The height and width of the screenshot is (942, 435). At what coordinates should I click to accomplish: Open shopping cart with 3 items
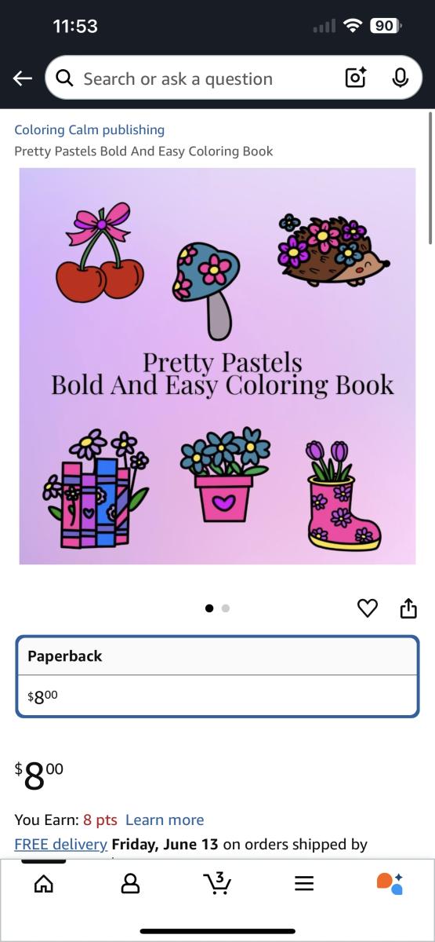[217, 883]
